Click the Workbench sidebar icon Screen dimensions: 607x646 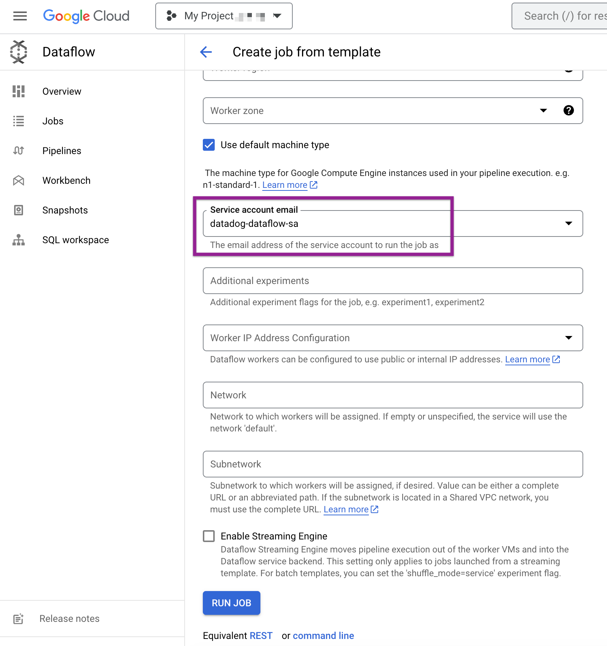click(x=19, y=180)
